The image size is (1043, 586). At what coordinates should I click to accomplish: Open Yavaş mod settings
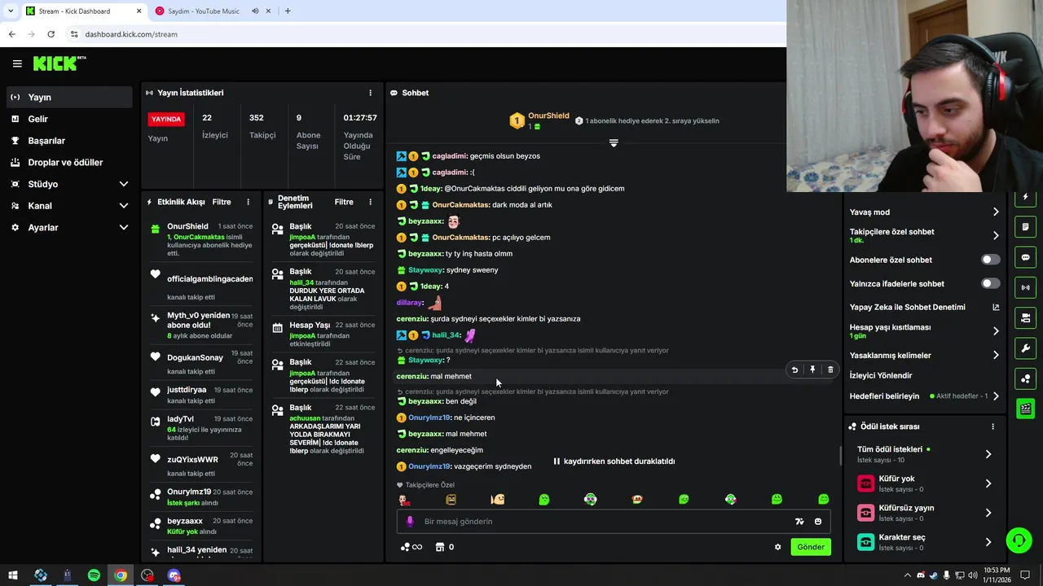(924, 212)
